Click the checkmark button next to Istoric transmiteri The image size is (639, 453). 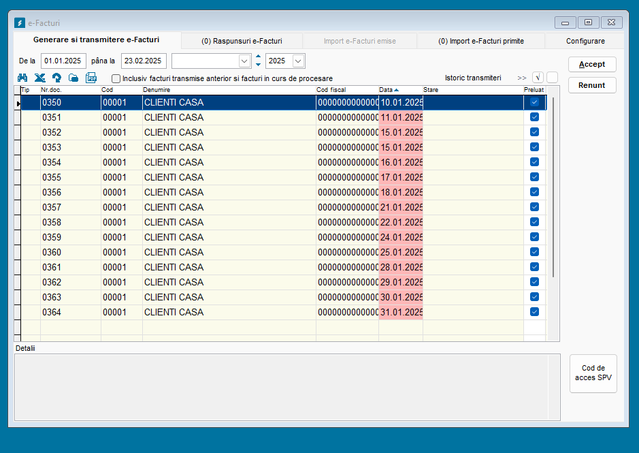(538, 78)
